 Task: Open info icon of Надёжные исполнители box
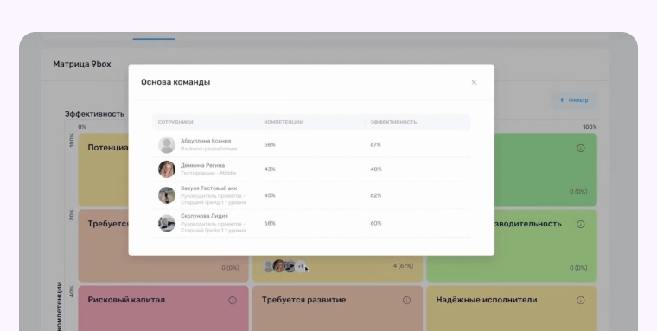[x=580, y=300]
